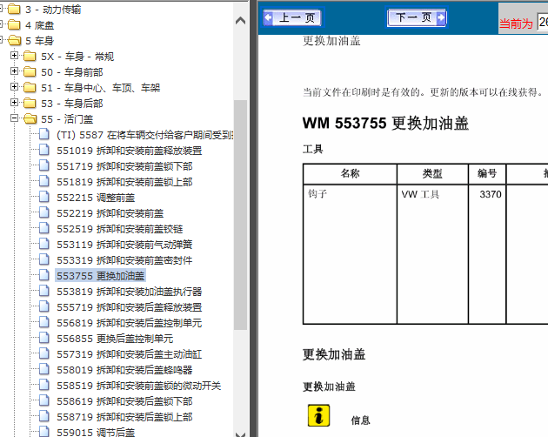Click document icon for 553819 entry
Viewport: 548px width, 437px height.
click(44, 291)
